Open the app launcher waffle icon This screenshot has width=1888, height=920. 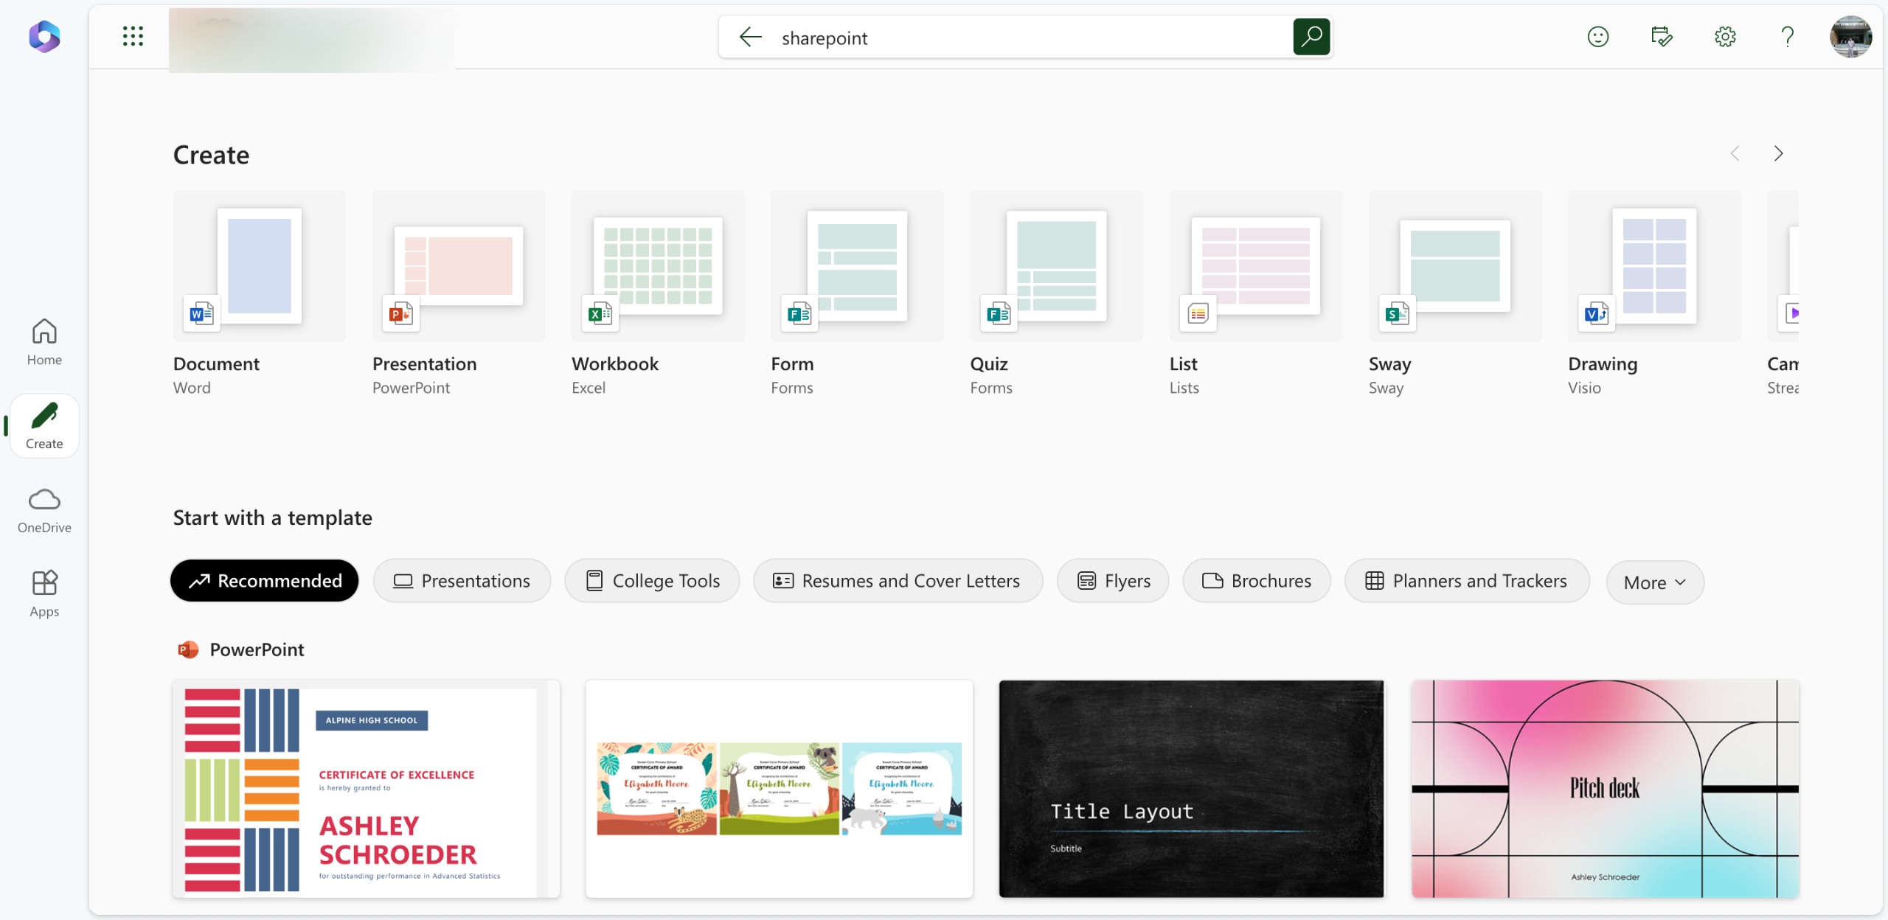pos(133,36)
